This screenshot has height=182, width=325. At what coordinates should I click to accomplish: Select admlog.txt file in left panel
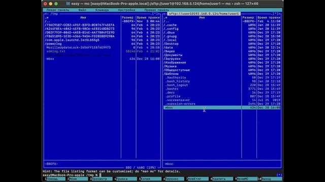(102, 52)
